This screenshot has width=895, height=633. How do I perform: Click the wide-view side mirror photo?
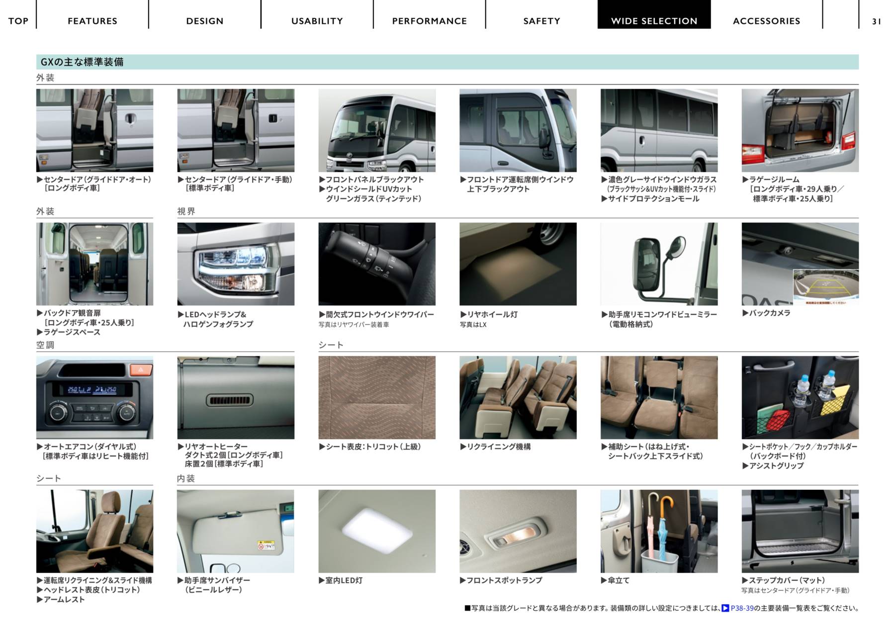659,264
